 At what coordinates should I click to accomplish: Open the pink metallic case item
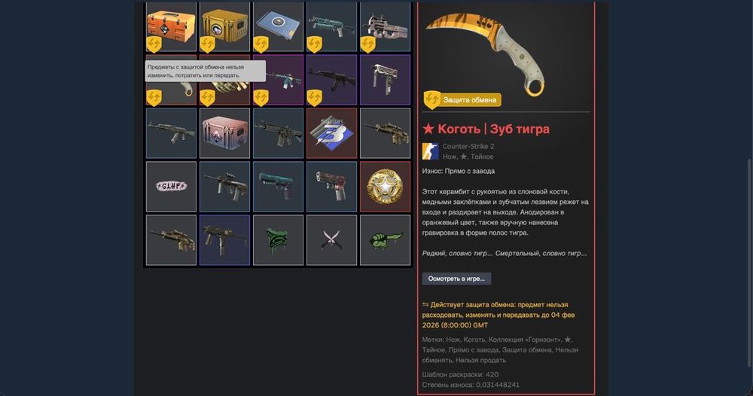224,133
